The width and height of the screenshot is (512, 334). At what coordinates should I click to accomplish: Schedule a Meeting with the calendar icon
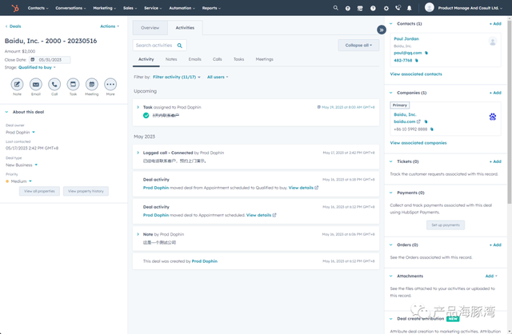tap(92, 84)
